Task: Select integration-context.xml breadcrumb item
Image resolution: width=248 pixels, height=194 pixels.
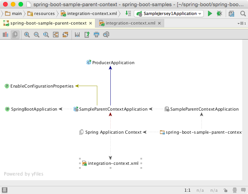Action: point(89,13)
